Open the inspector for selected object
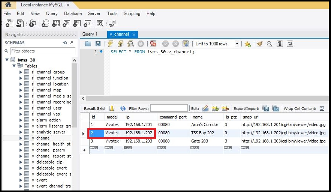331x192 pixels. [32, 23]
